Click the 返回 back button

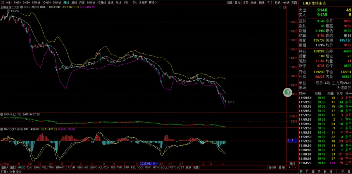pos(294,3)
